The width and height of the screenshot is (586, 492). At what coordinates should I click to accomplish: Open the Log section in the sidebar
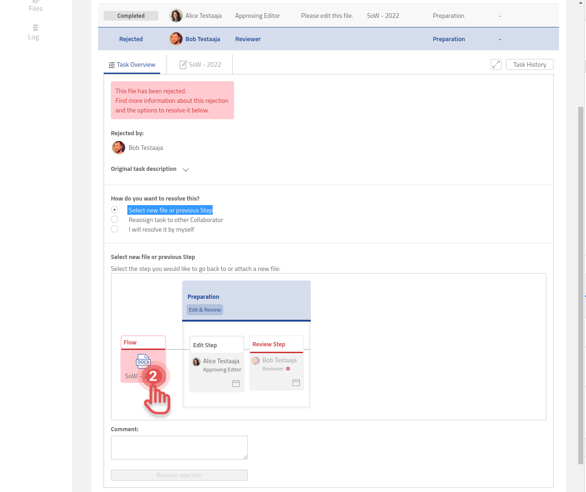pos(33,36)
